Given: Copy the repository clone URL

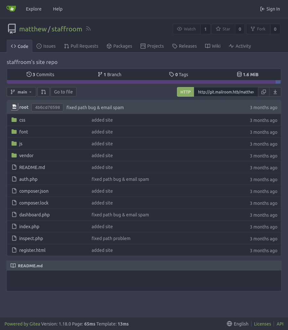Looking at the screenshot, I should tap(263, 92).
